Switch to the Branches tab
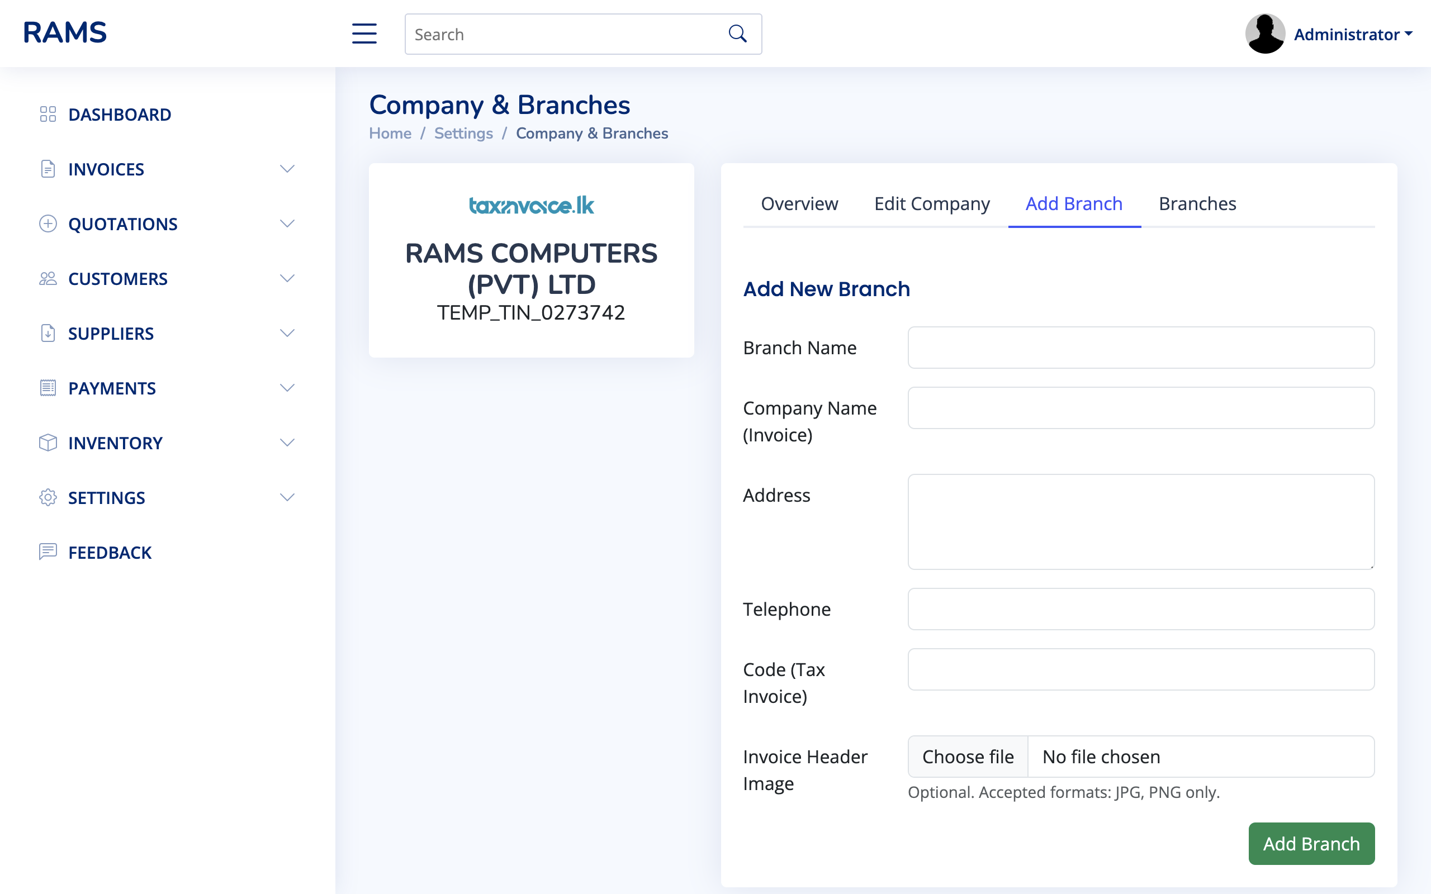 click(x=1197, y=203)
